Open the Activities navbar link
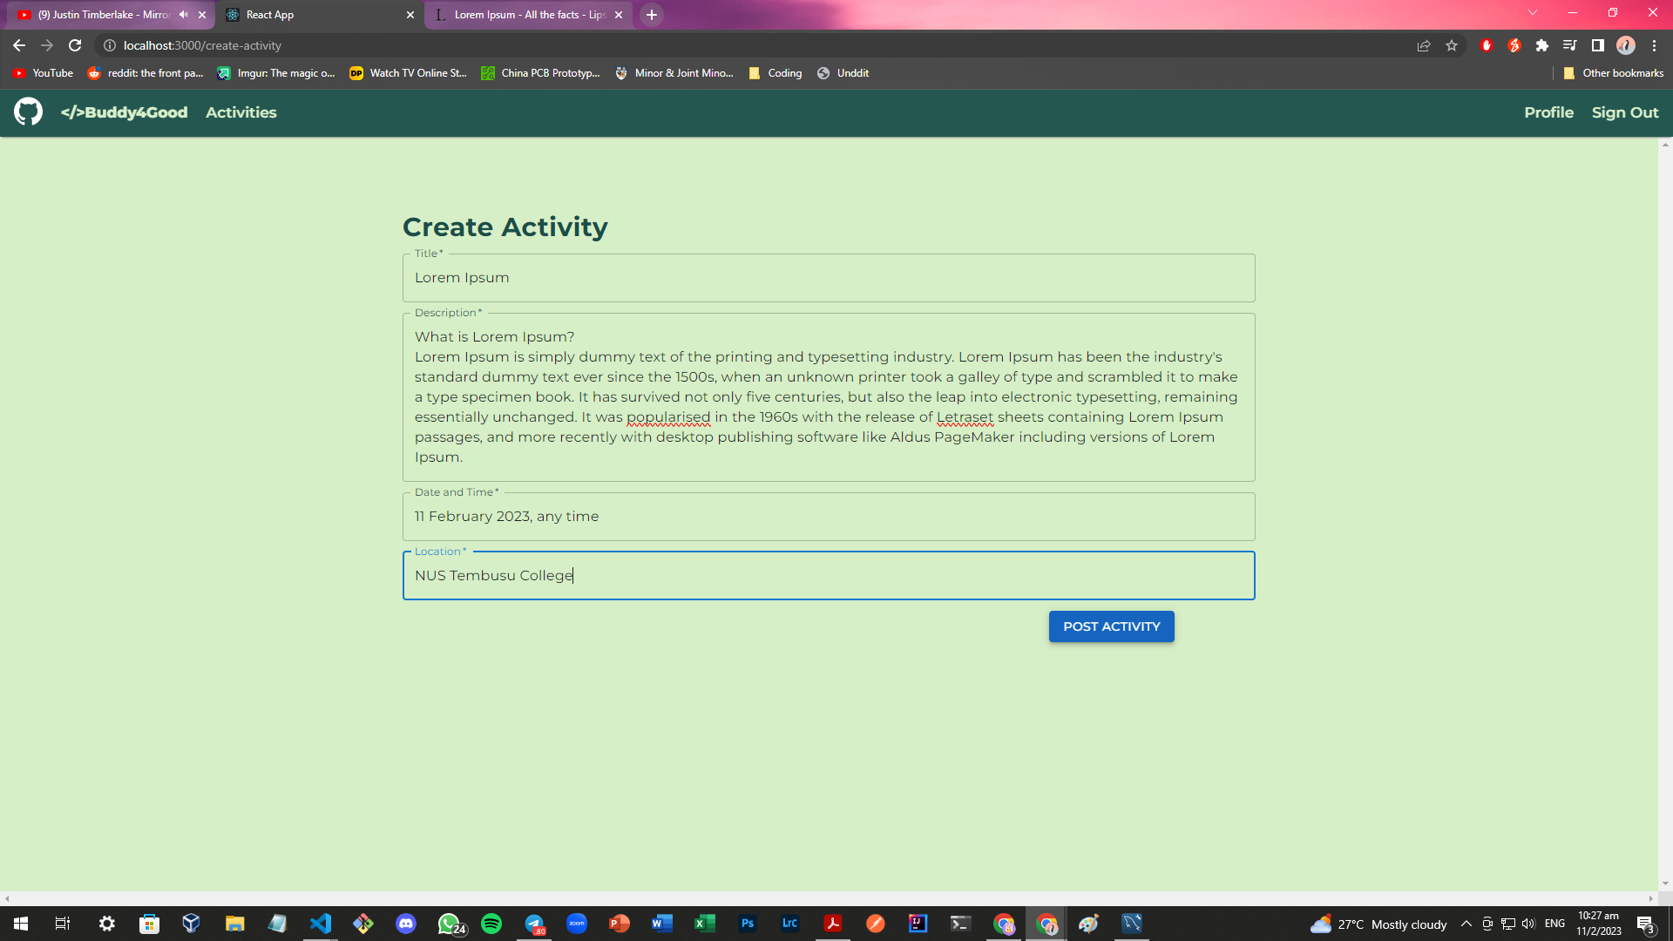Viewport: 1673px width, 941px height. pyautogui.click(x=241, y=112)
